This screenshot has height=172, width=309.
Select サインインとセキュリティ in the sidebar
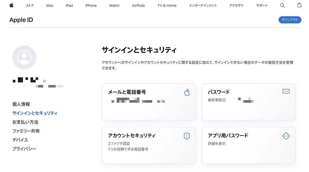coord(35,113)
